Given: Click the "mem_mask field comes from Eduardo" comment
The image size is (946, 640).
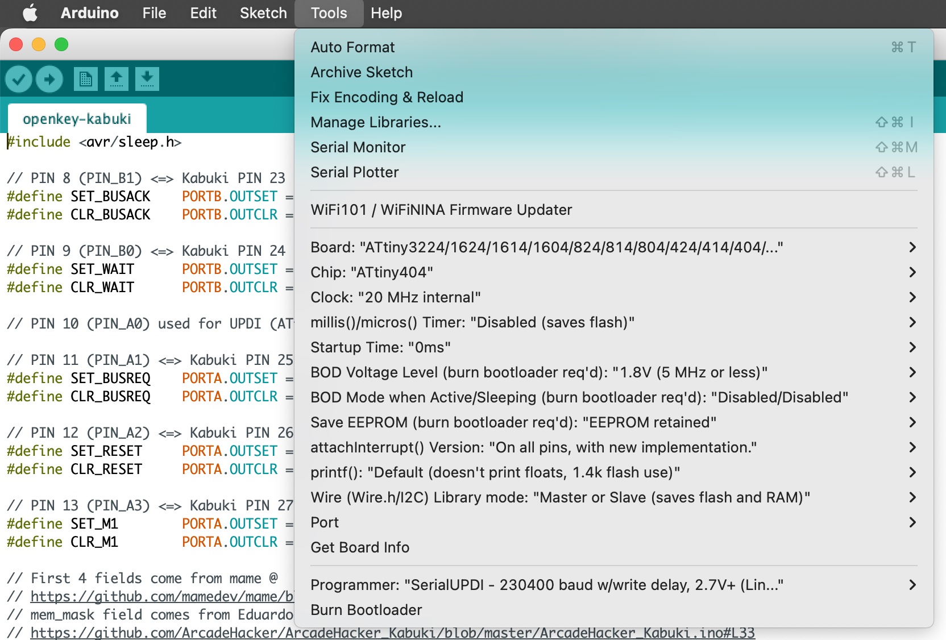Looking at the screenshot, I should 150,614.
